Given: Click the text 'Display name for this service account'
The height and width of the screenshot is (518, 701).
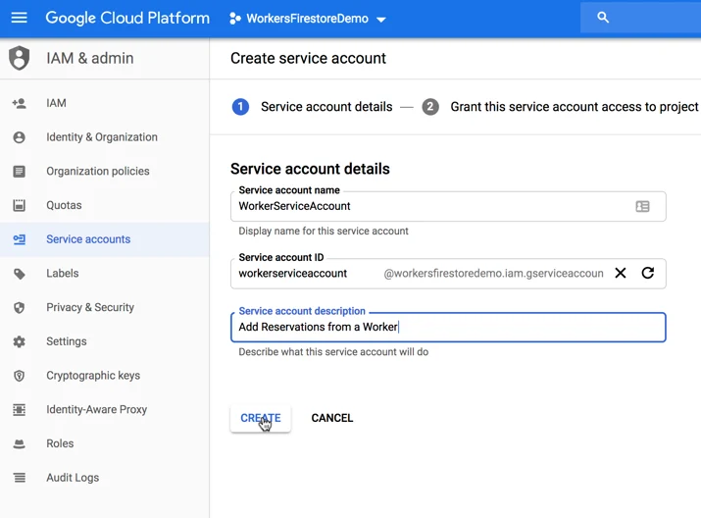Looking at the screenshot, I should 324,231.
